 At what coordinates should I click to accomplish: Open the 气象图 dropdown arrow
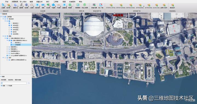[x=55, y=6]
